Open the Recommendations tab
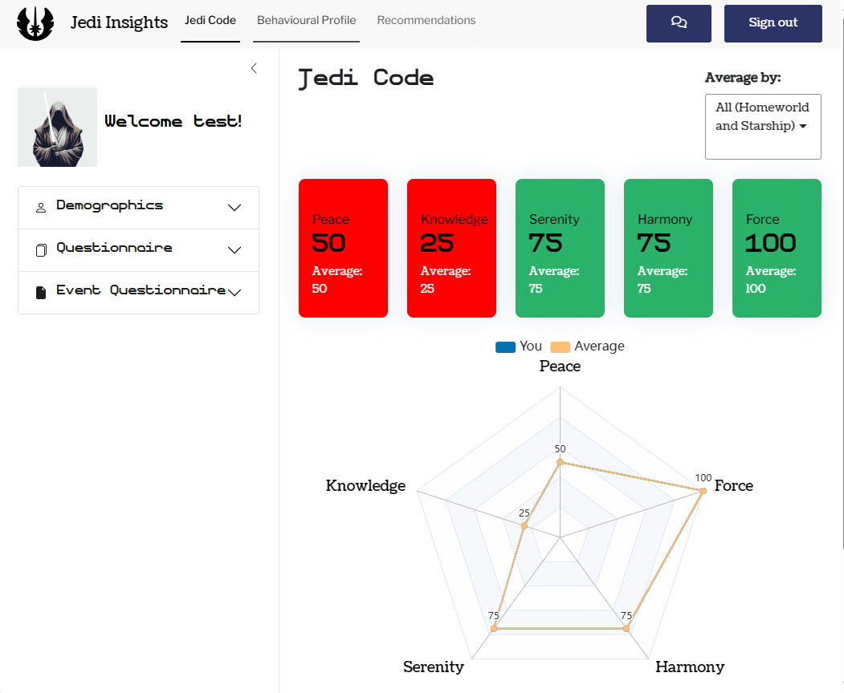 (426, 21)
